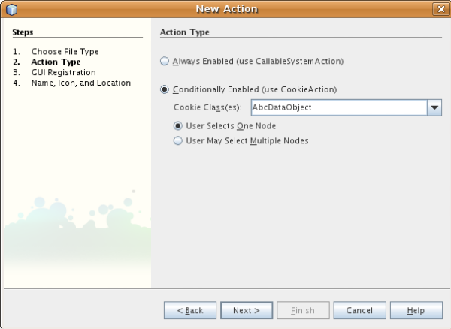Proceed with the Next button
Viewport: 451px width, 329px height.
tap(246, 310)
